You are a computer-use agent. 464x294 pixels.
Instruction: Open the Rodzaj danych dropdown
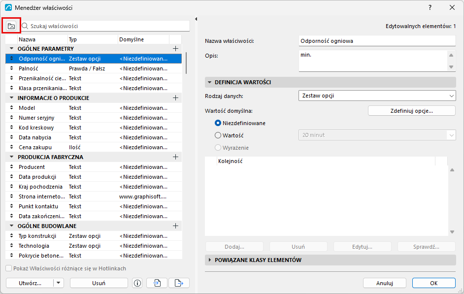[377, 96]
